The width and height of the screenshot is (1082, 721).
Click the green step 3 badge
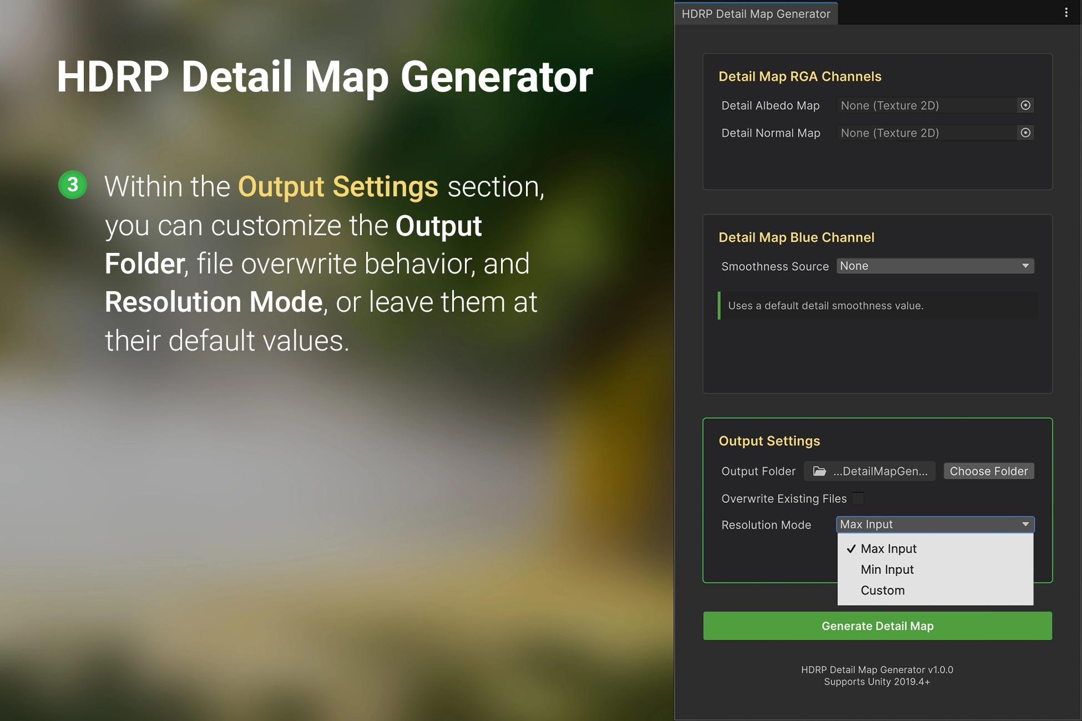(73, 185)
